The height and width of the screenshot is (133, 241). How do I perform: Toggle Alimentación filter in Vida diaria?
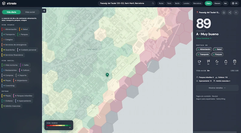pos(10,29)
